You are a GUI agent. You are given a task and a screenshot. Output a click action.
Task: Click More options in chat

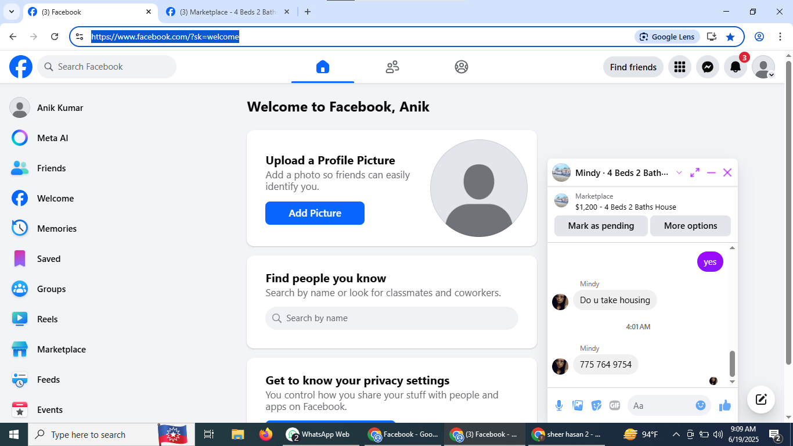pyautogui.click(x=690, y=226)
